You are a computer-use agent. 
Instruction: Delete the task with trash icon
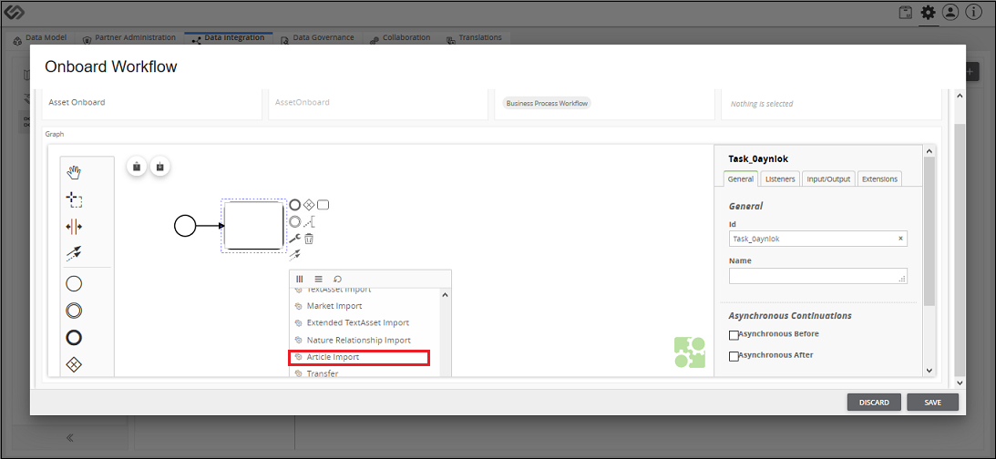pos(309,239)
